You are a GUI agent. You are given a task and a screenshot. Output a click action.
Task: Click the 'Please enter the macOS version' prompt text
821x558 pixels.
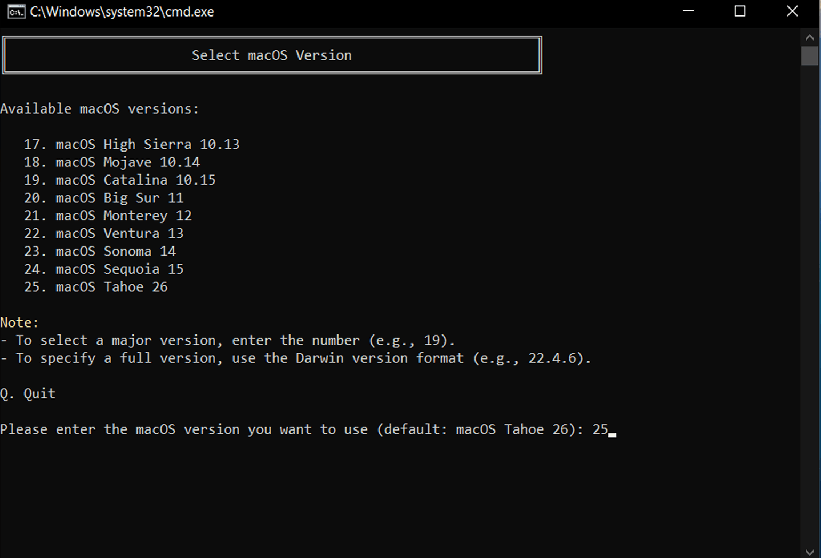292,429
